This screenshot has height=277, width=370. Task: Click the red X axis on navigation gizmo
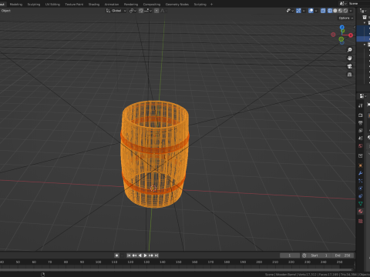[351, 35]
